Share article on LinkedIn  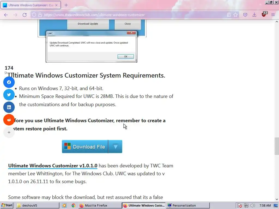click(9, 107)
